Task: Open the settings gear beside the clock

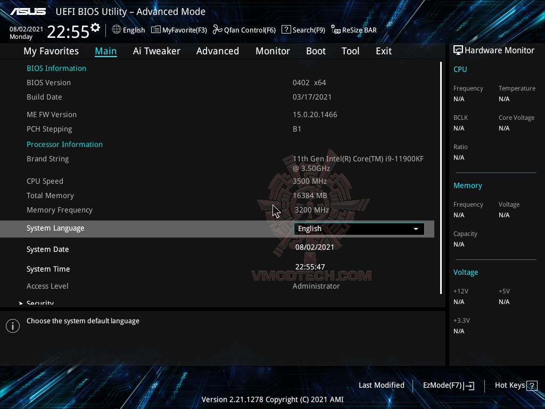Action: [95, 28]
